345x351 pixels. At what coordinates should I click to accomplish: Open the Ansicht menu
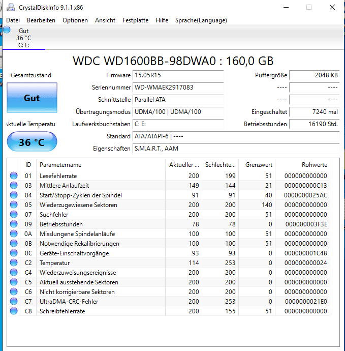(105, 20)
